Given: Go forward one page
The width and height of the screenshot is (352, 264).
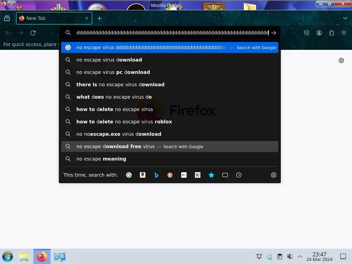Looking at the screenshot, I should 21,33.
